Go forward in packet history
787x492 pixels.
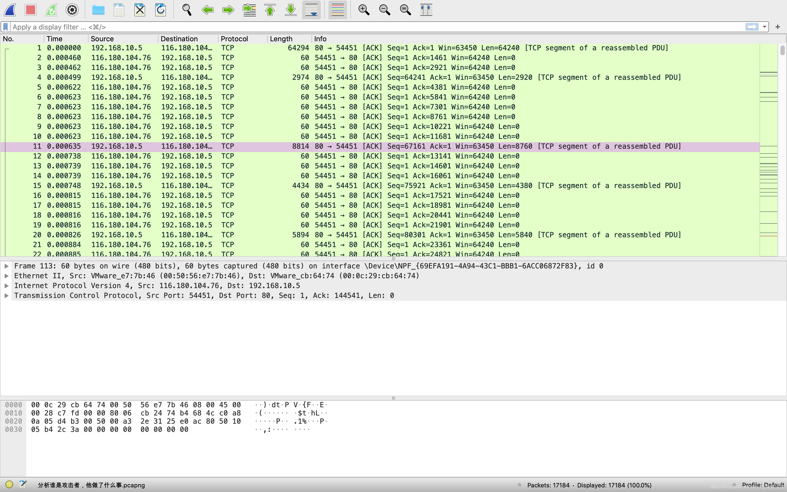point(228,10)
